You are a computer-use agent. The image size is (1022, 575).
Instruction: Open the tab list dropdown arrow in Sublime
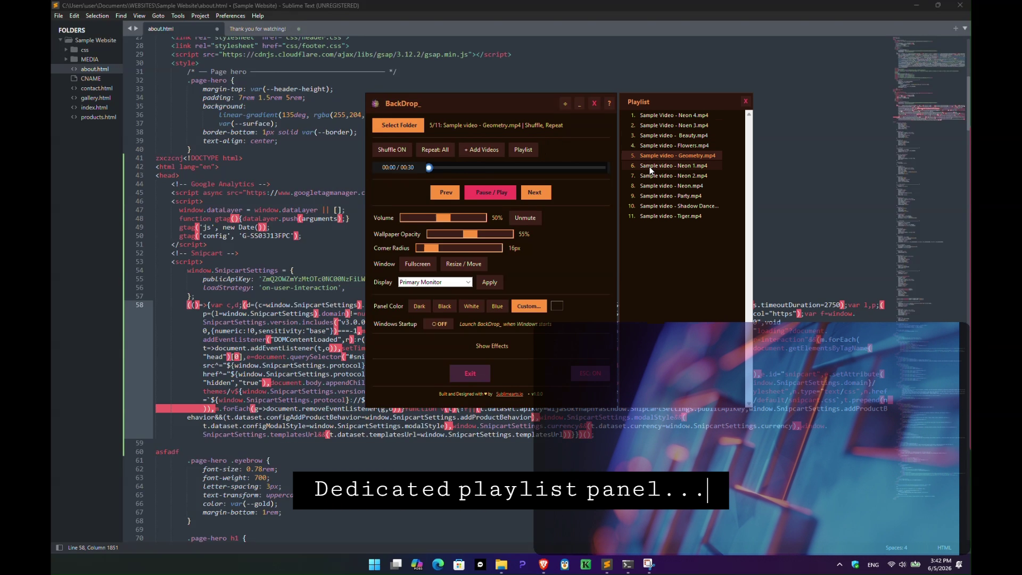(x=965, y=28)
